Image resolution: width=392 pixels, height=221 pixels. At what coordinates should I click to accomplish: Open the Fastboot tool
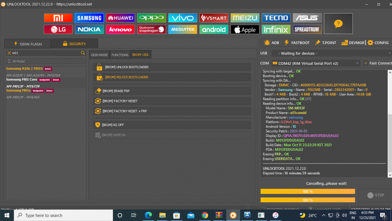tap(297, 43)
